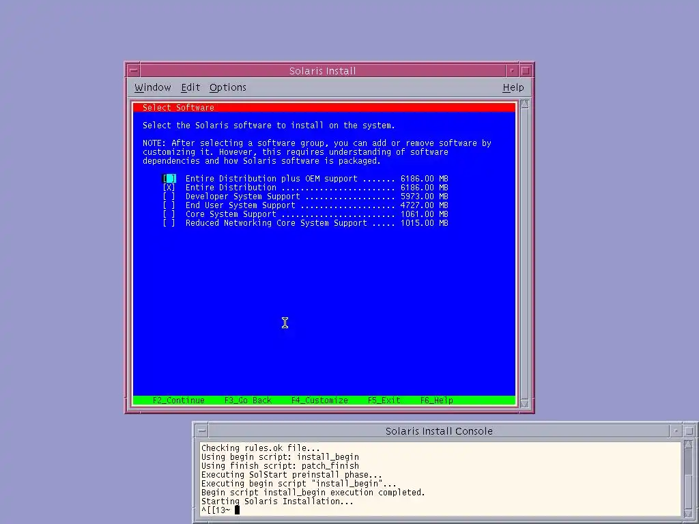
Task: Click Solaris Install scrollbar up arrow
Action: pos(524,104)
